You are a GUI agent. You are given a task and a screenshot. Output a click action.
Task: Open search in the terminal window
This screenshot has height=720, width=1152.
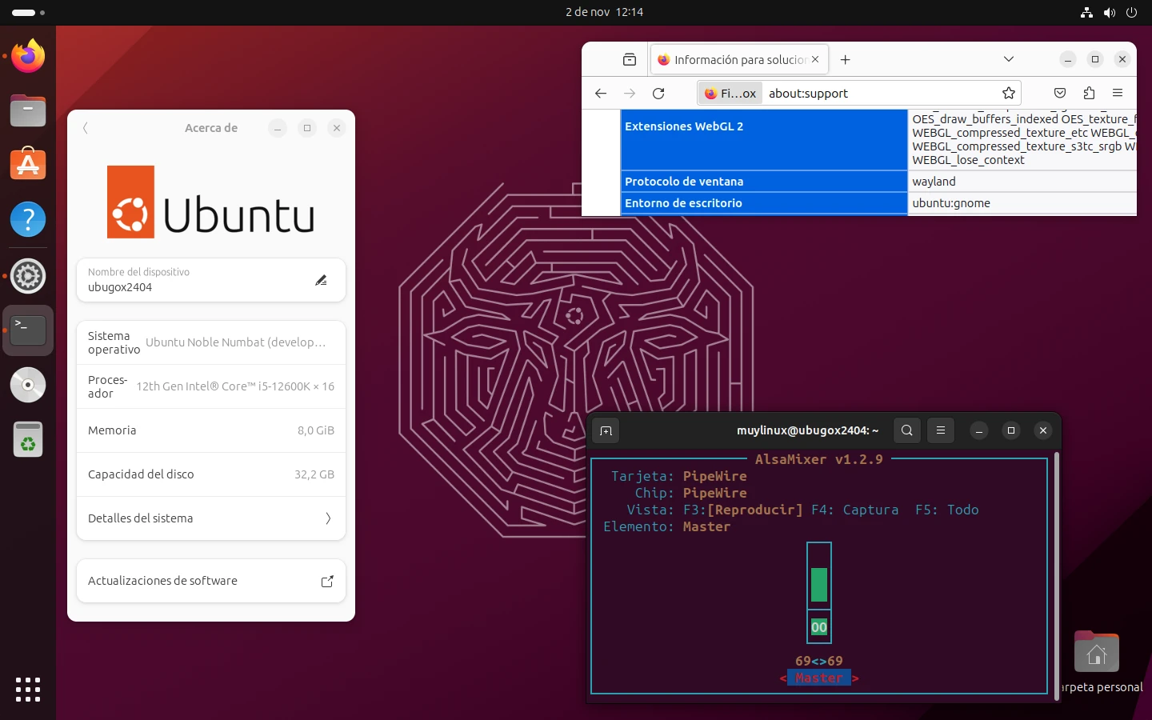click(x=906, y=430)
